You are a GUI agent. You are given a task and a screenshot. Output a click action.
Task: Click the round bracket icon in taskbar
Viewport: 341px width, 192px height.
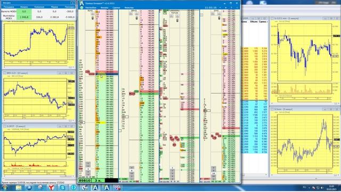[x=74, y=187]
